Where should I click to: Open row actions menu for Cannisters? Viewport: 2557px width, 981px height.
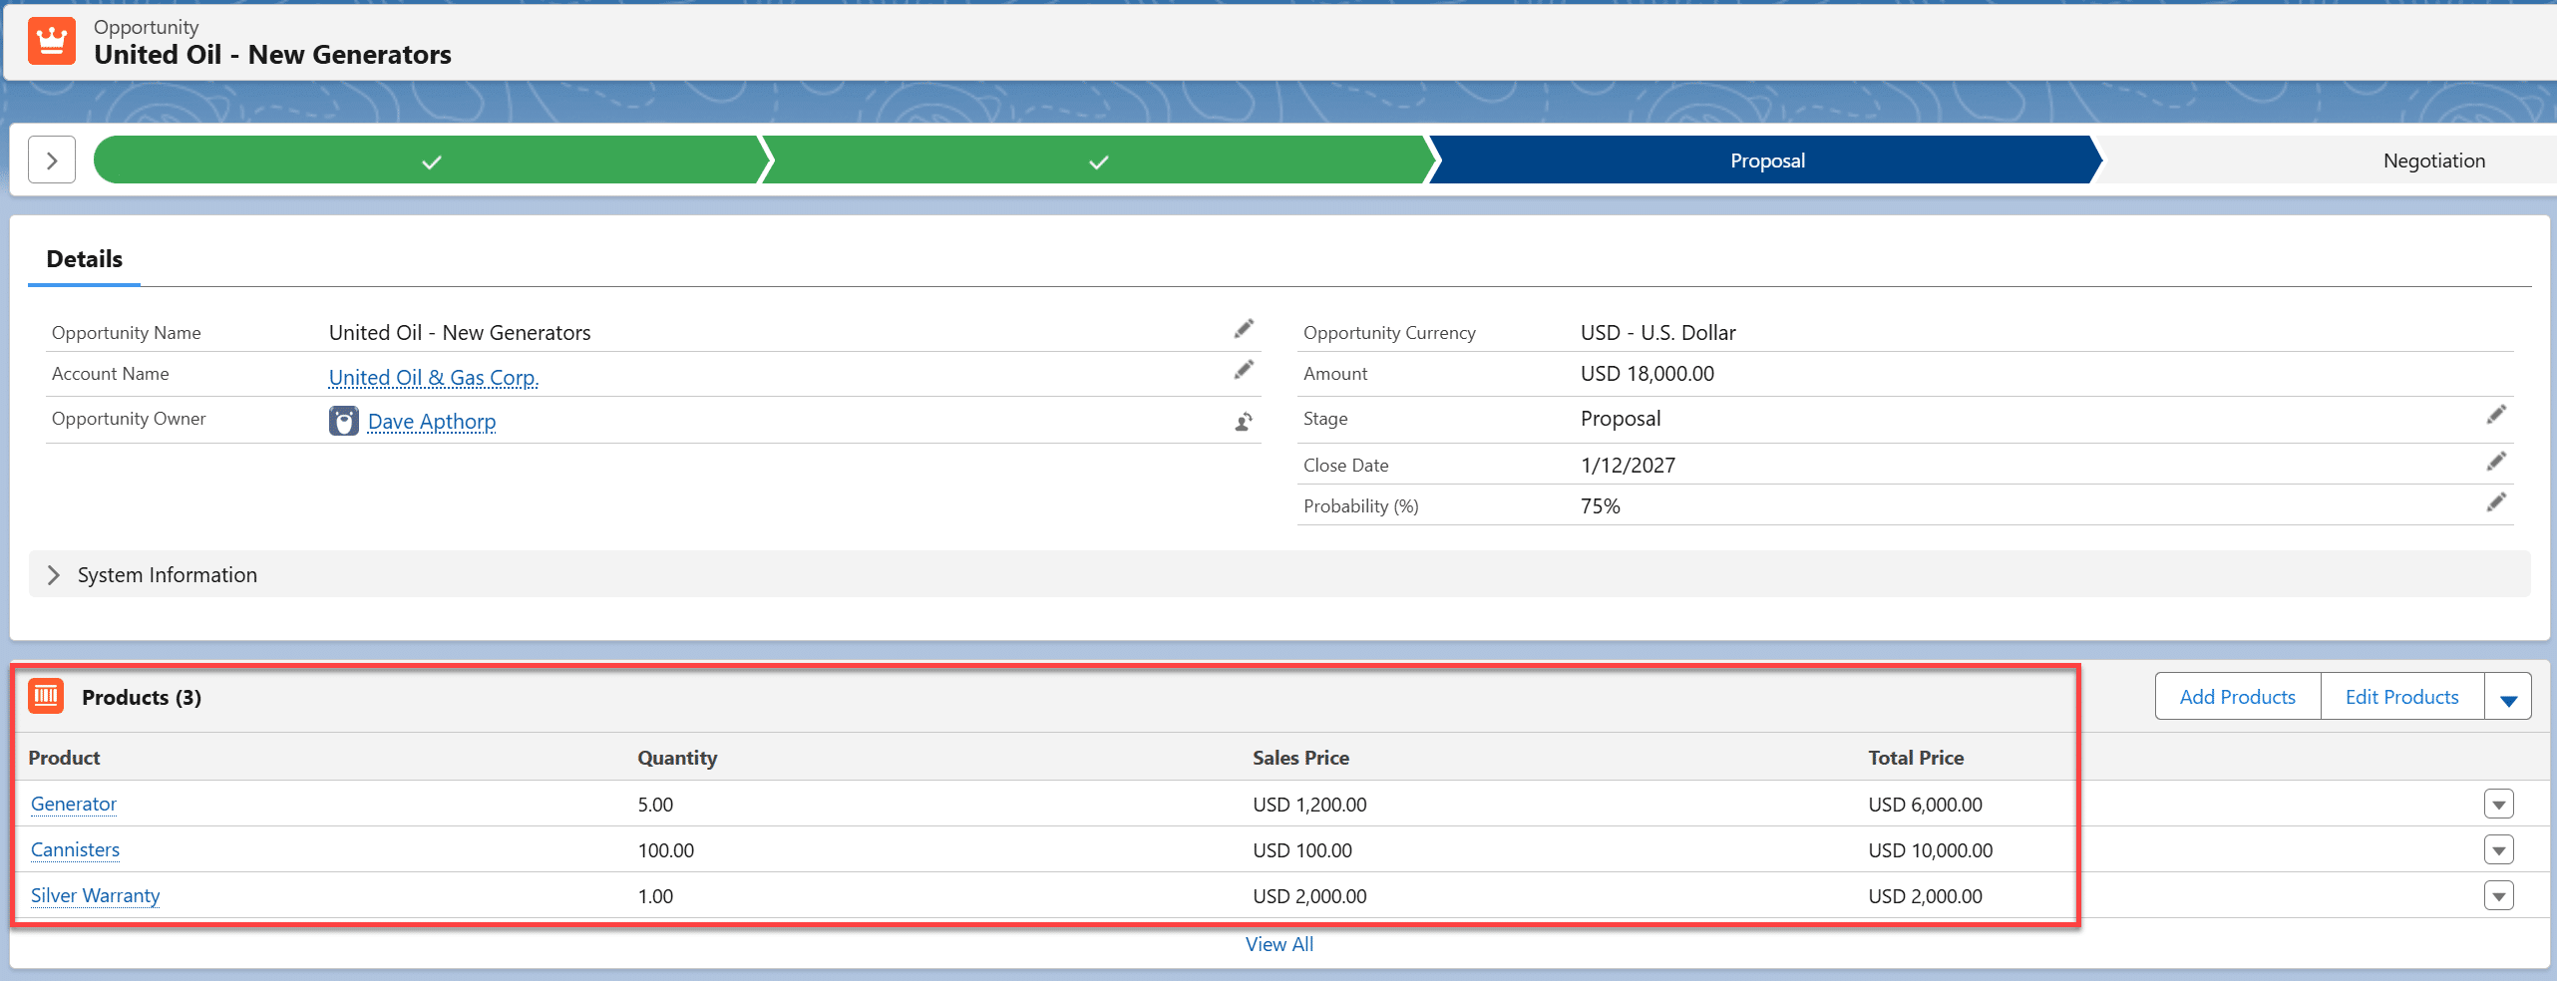tap(2498, 850)
